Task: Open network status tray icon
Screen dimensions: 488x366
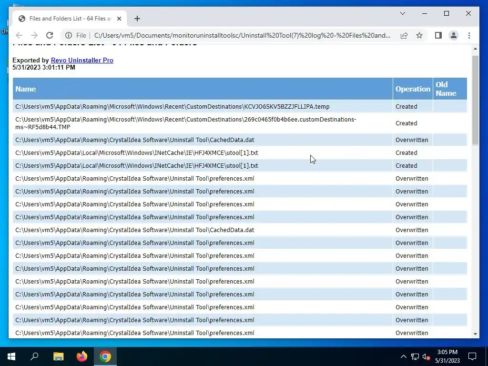Action: pyautogui.click(x=415, y=356)
